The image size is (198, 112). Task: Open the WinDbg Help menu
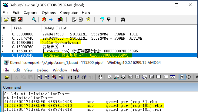pyautogui.click(x=75, y=70)
